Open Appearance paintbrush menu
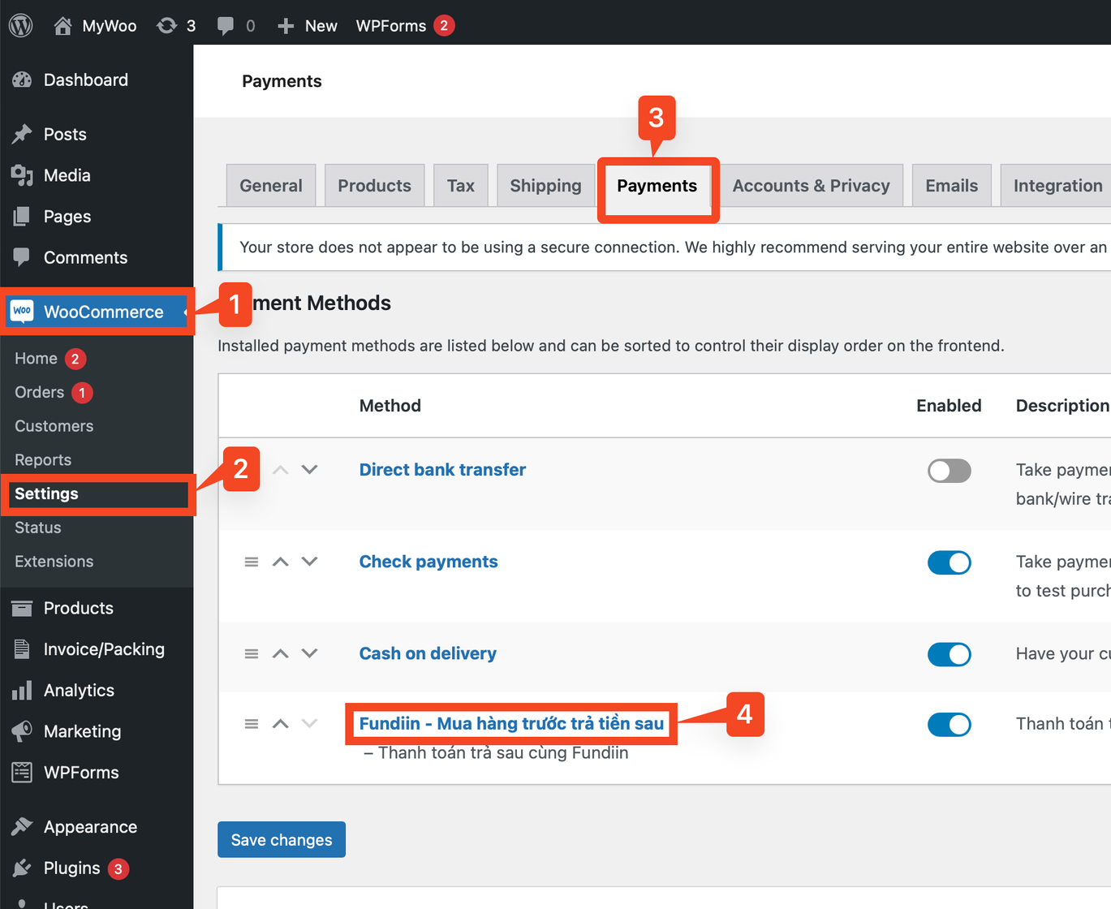 [22, 827]
